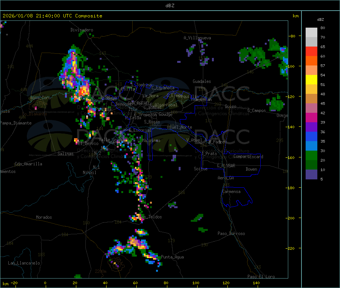Click the Salinas label
Screen dimensions: 340x288
[65, 154]
